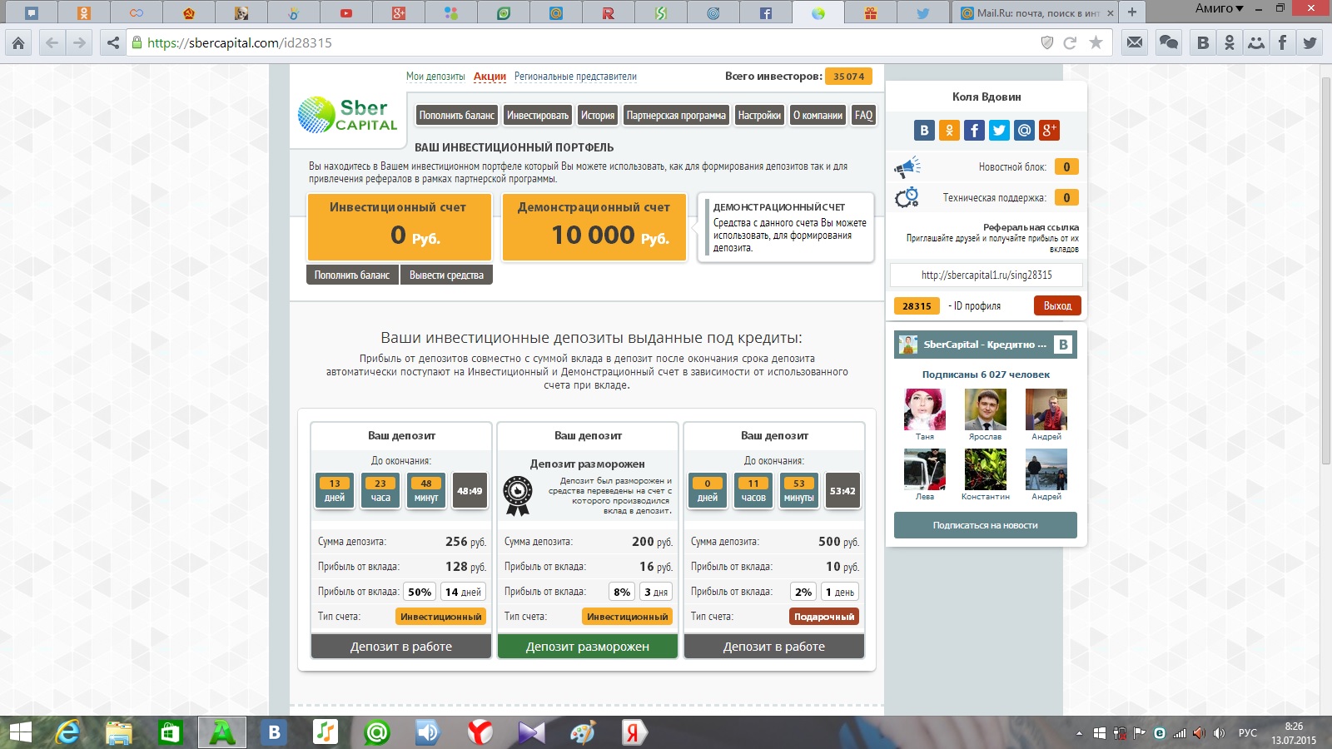
Task: Click the share icon beside the address bar
Action: 113,42
